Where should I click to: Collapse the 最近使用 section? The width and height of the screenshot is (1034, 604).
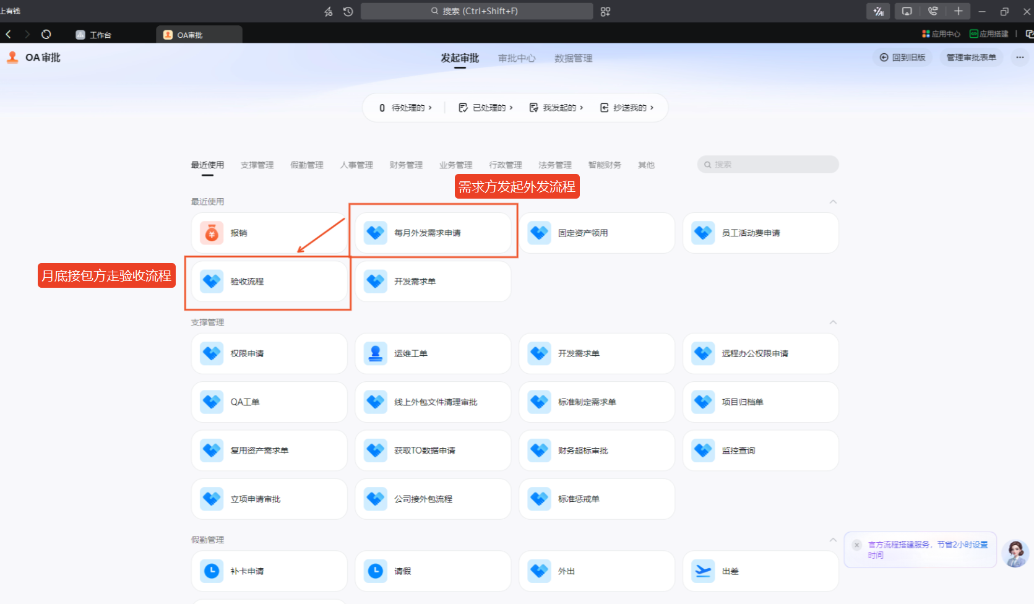[833, 202]
